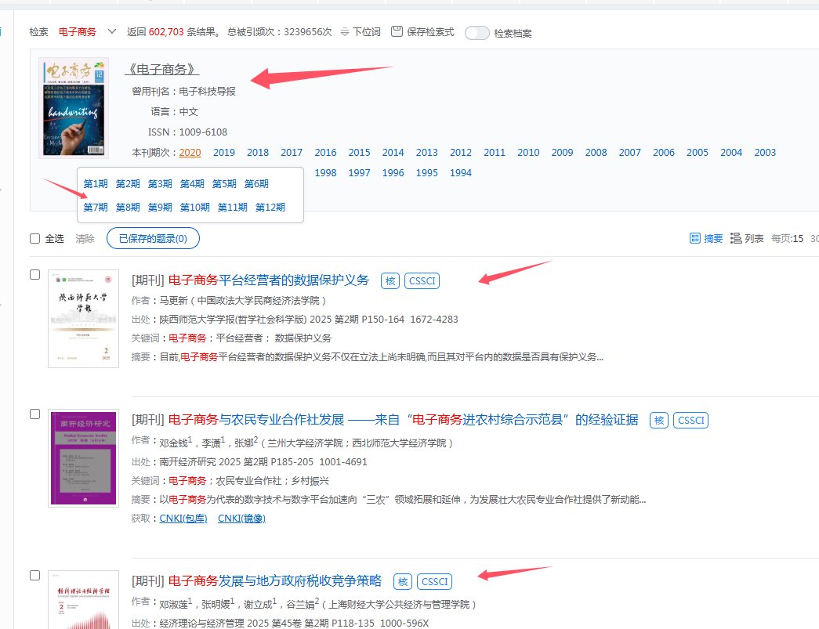Click the 电子商务 journal cover thumbnail
Screen dimensions: 819x629
point(74,108)
